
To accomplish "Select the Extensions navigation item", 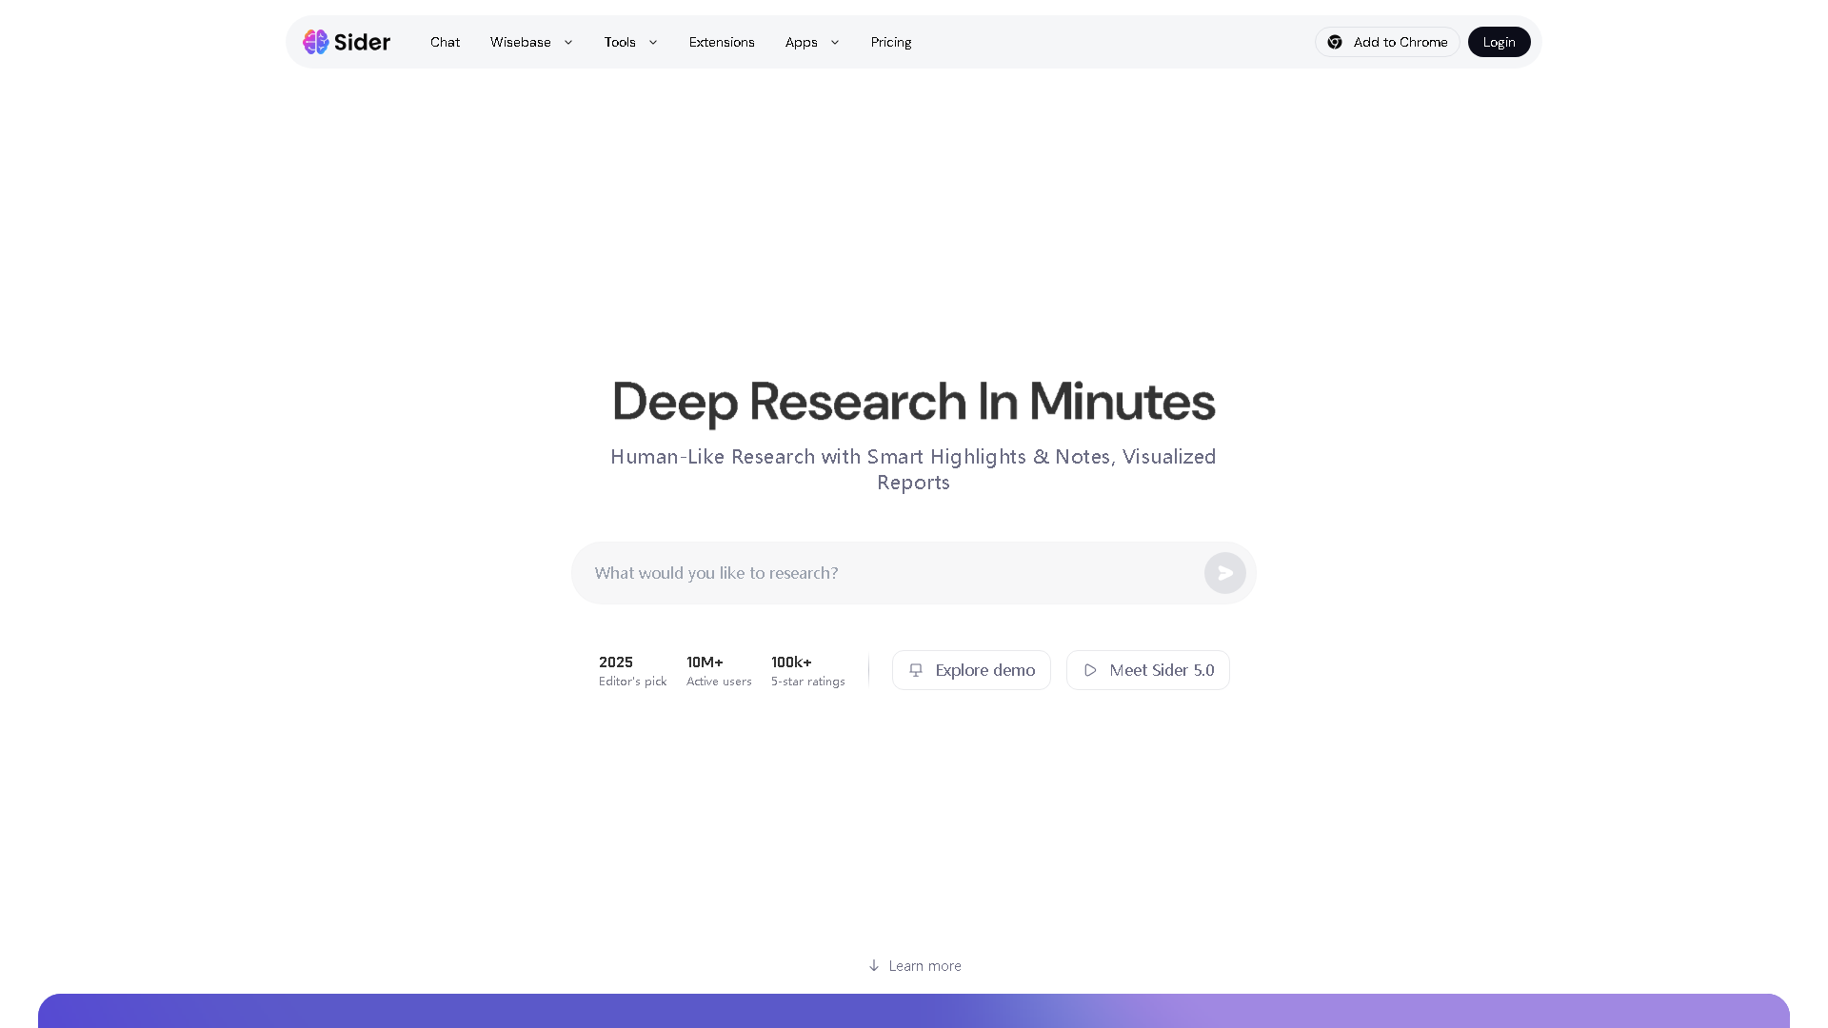I will 722,42.
